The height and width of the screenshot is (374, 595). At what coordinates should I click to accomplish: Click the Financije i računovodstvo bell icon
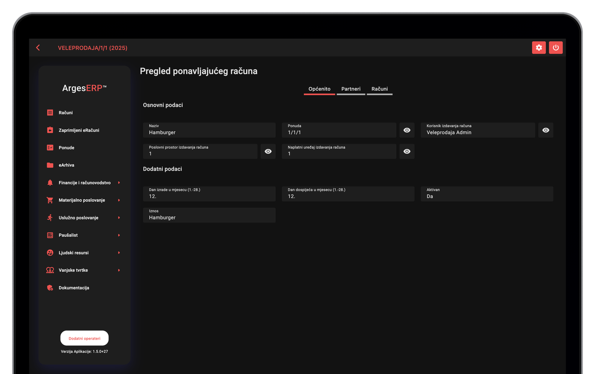coord(50,183)
